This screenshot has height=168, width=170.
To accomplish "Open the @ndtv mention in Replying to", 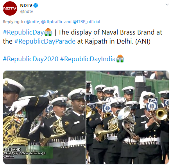I will click(x=32, y=22).
